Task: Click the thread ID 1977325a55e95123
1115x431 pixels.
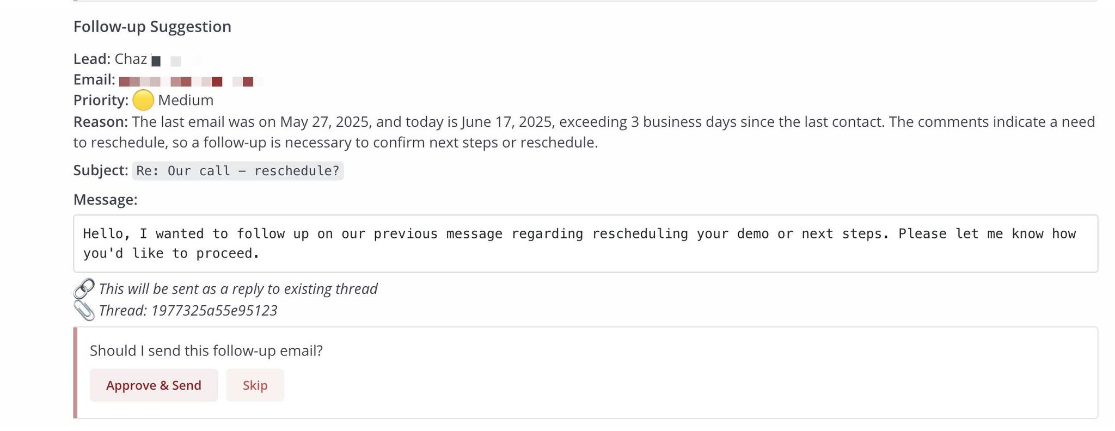Action: click(x=214, y=310)
